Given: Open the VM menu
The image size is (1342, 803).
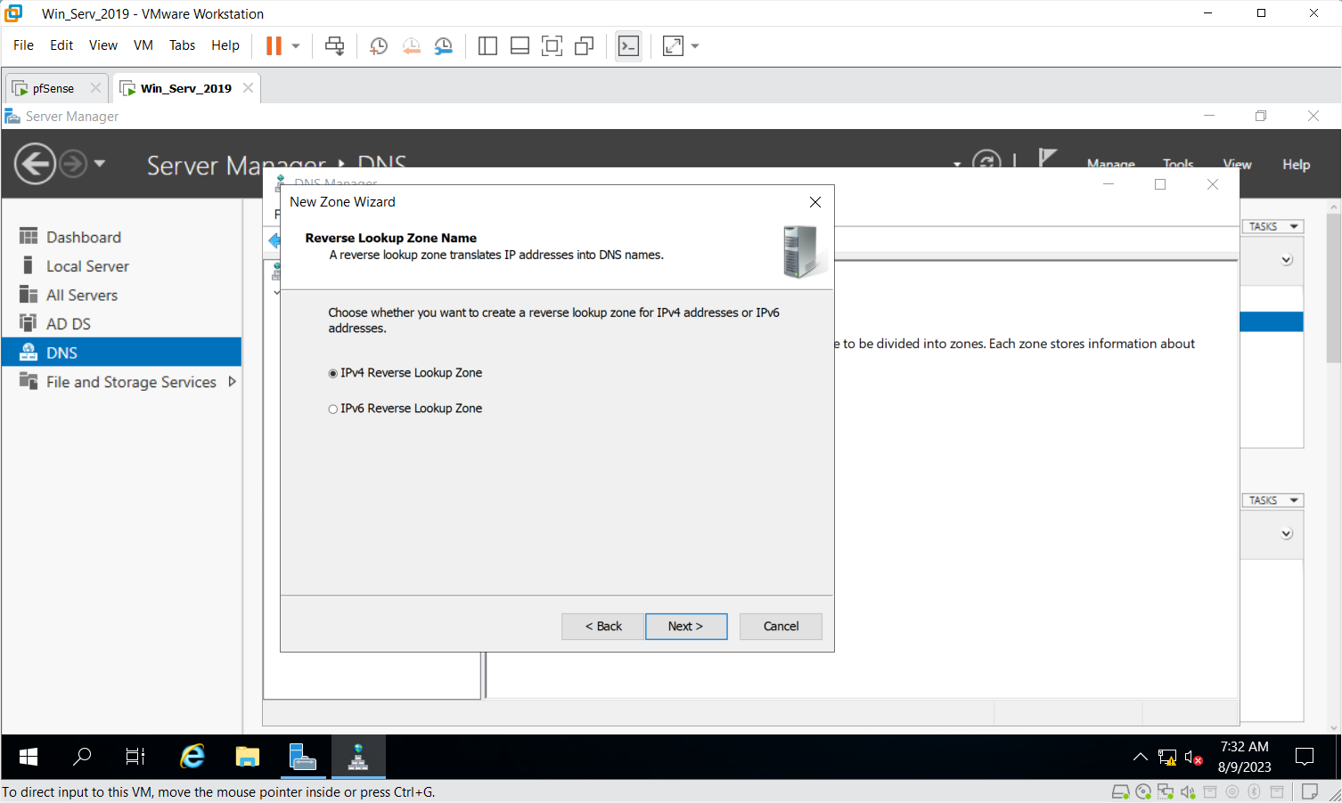Looking at the screenshot, I should [x=143, y=45].
